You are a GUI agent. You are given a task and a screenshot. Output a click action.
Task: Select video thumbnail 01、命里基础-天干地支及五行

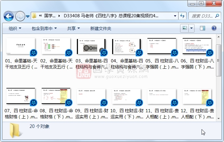pyautogui.click(x=21, y=47)
